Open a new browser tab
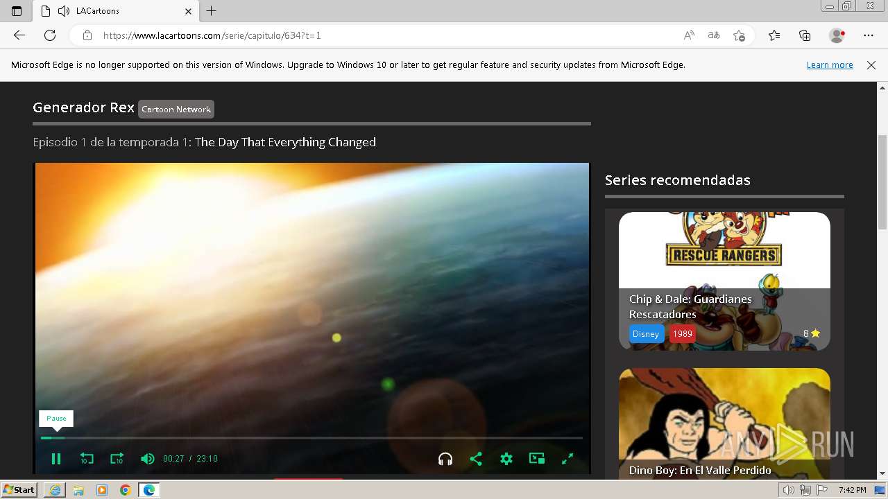The width and height of the screenshot is (888, 499). click(212, 11)
